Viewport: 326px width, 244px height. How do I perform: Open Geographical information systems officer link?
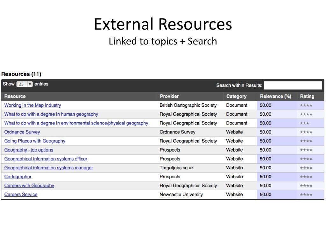[46, 159]
